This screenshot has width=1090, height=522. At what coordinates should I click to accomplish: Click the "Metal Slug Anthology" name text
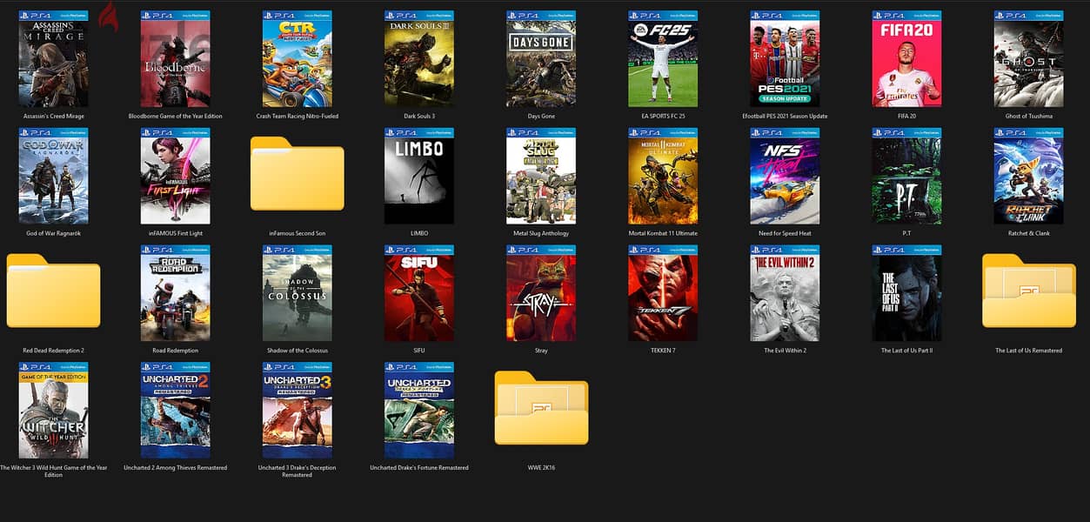[541, 233]
